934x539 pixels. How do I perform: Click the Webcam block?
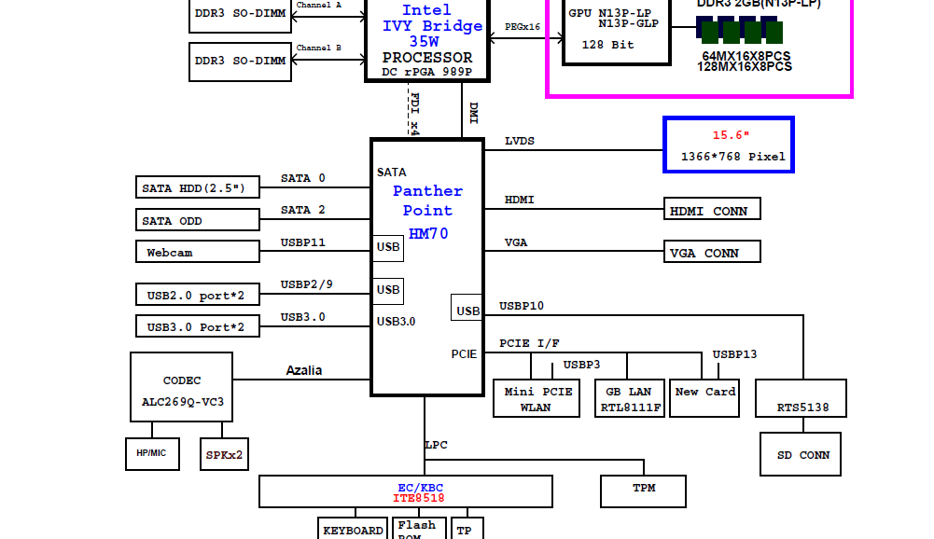[x=198, y=252]
